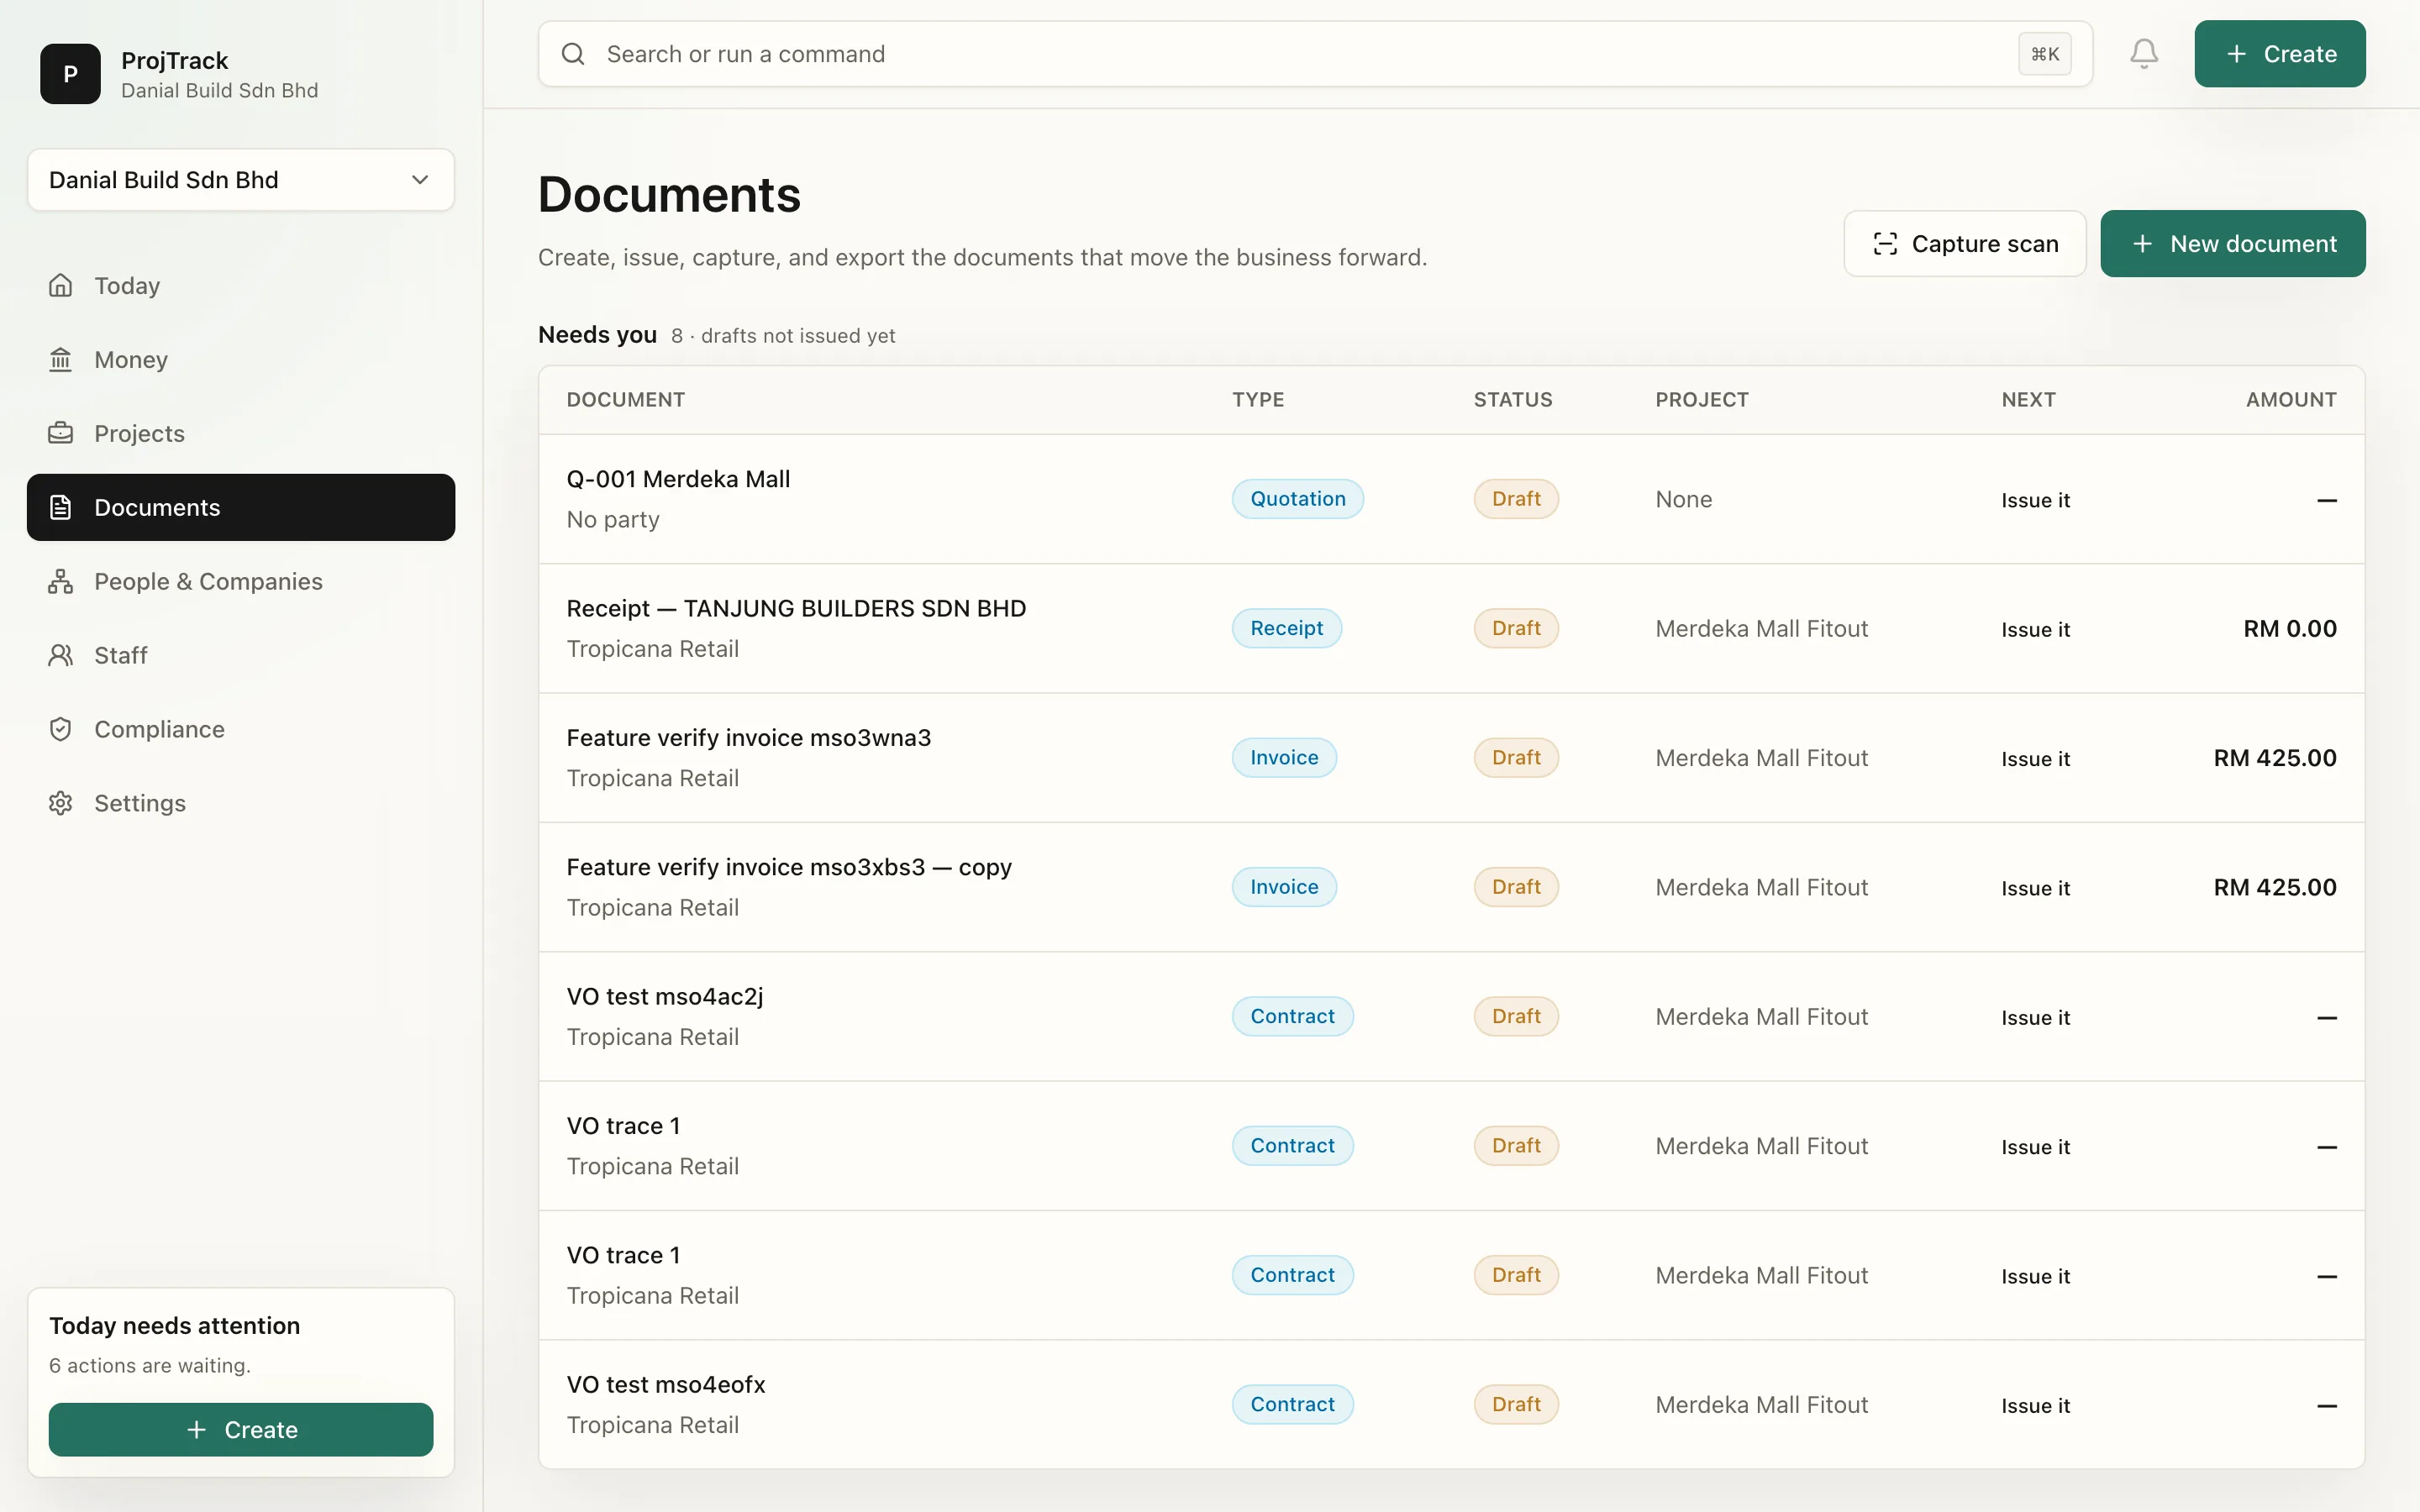
Task: Click Contract badge on VO test mso4ac2j row
Action: pyautogui.click(x=1292, y=1016)
